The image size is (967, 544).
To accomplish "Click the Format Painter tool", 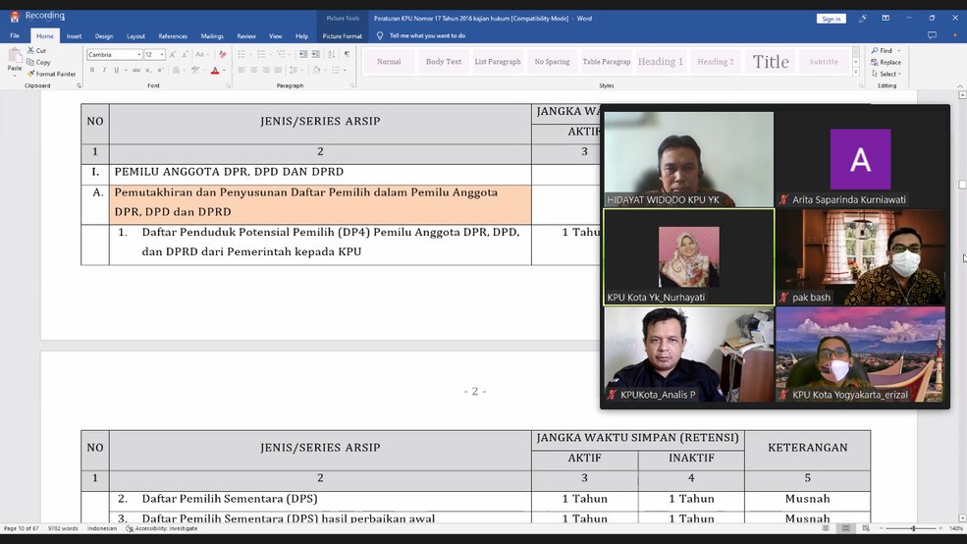I will 55,74.
